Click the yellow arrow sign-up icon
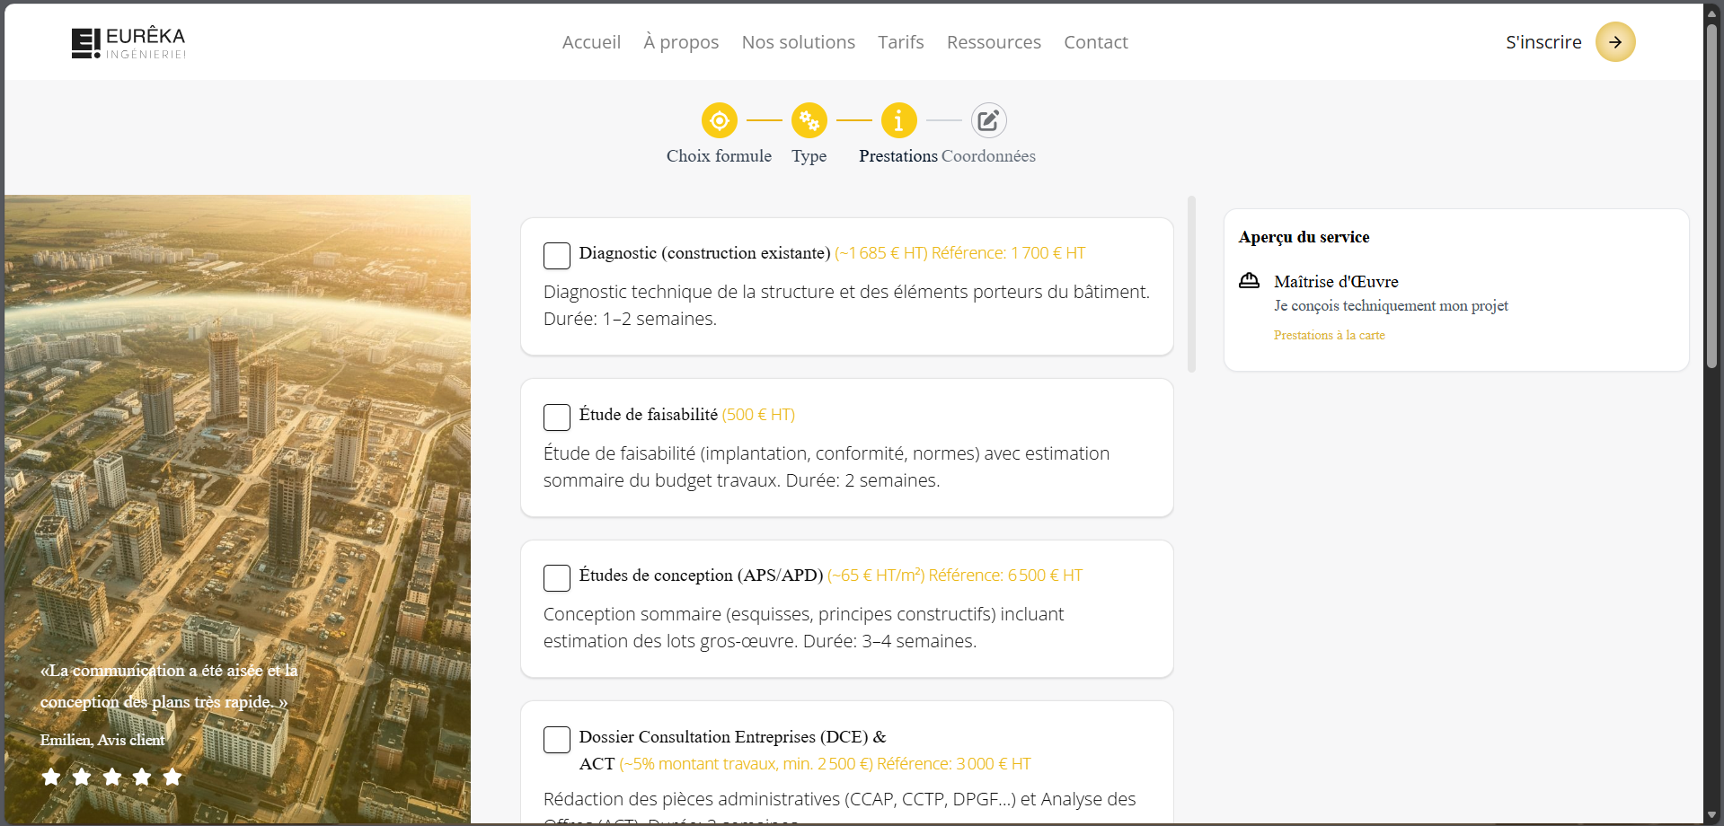The image size is (1724, 826). pos(1614,42)
